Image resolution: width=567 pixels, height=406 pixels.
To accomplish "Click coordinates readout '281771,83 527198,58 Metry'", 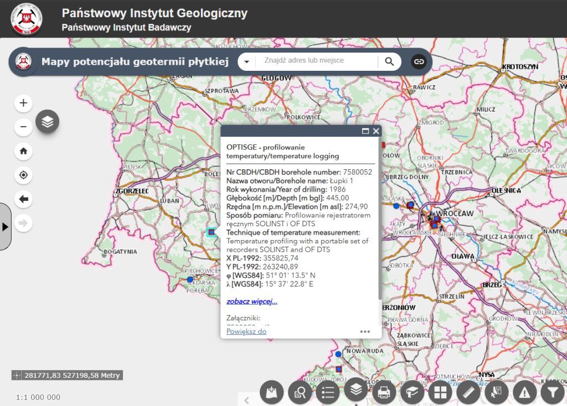I will (x=72, y=375).
